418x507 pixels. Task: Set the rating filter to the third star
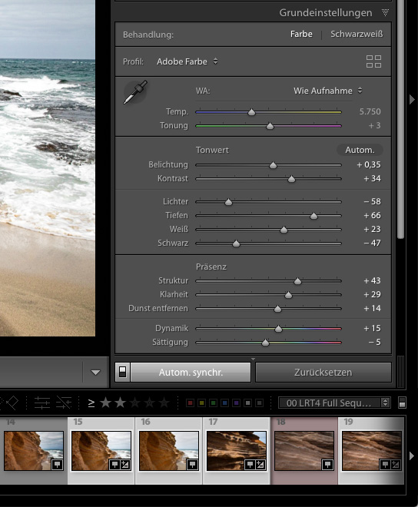click(134, 403)
